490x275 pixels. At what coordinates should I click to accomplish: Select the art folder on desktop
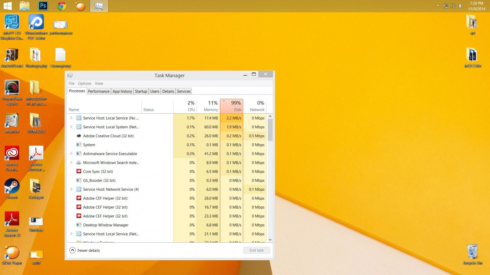[x=472, y=25]
